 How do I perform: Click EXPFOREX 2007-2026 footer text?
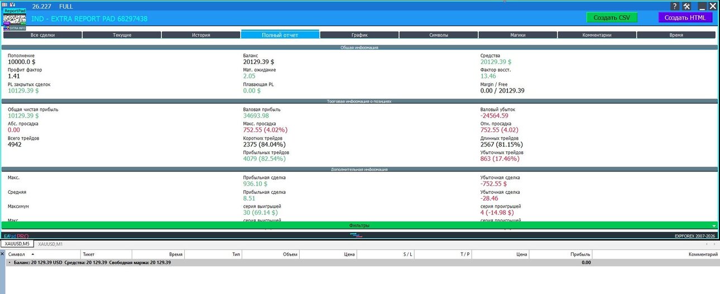pyautogui.click(x=695, y=236)
